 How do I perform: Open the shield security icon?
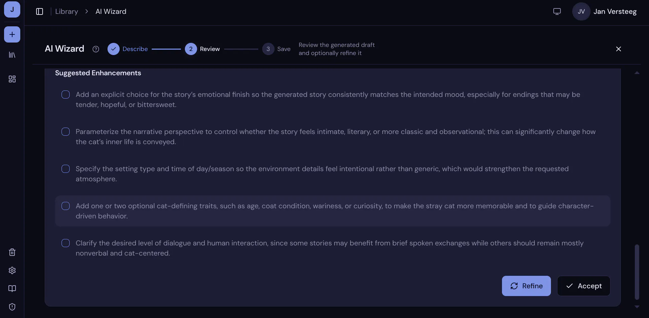[12, 307]
